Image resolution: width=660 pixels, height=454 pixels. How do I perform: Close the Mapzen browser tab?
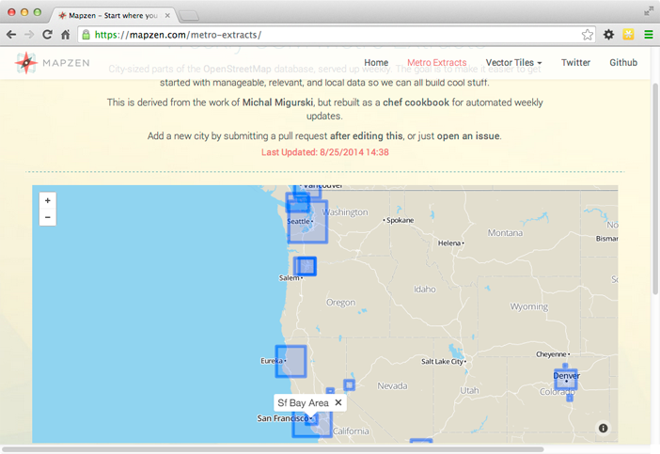(x=167, y=16)
